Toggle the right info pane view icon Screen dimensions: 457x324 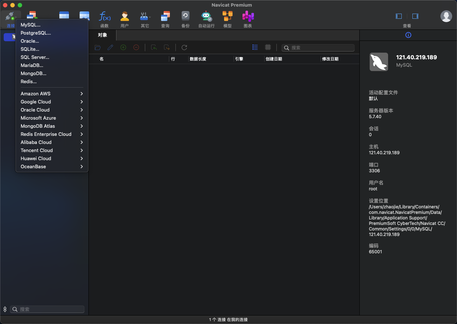(x=415, y=16)
